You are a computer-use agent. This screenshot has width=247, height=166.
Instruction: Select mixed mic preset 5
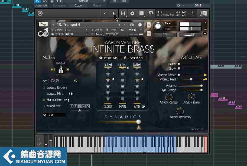[x=88, y=106]
